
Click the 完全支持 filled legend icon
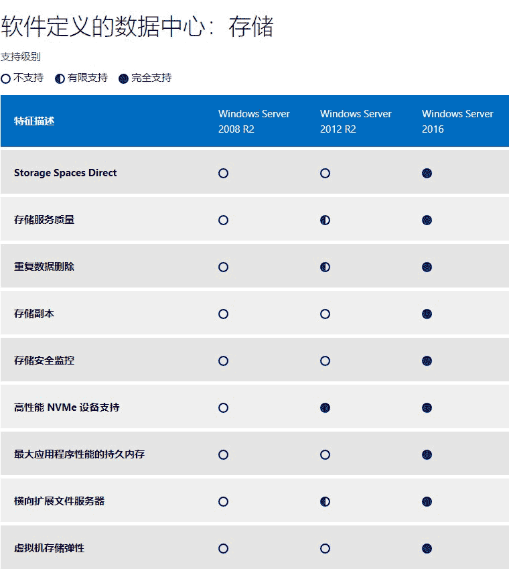coord(123,78)
